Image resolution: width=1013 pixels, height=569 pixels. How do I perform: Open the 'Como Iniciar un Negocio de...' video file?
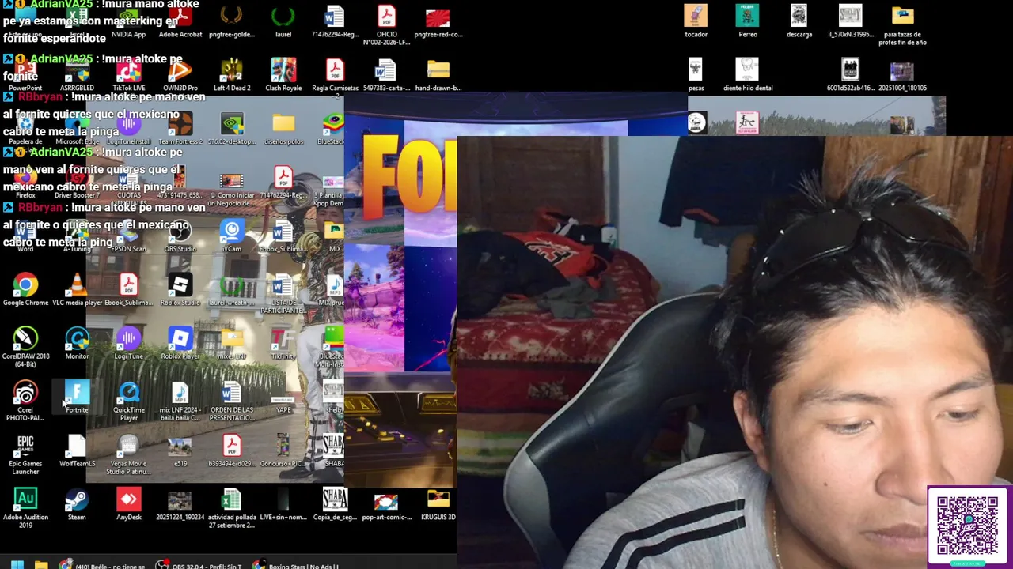(231, 190)
